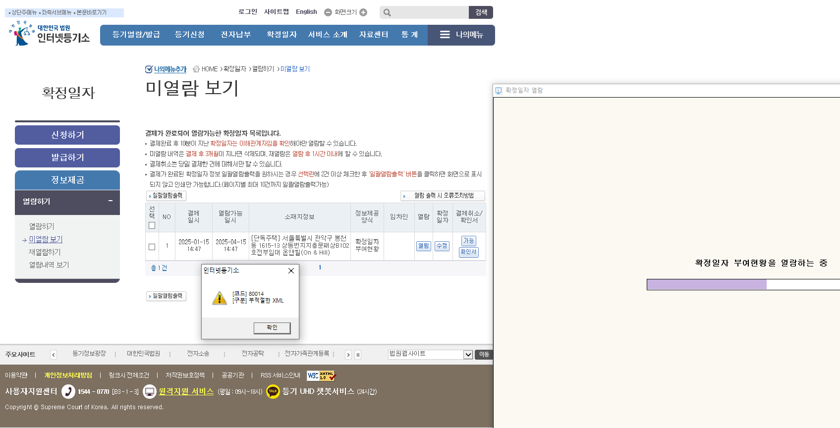The height and width of the screenshot is (428, 840).
Task: Click the W3C XHTML validation badge
Action: 321,375
